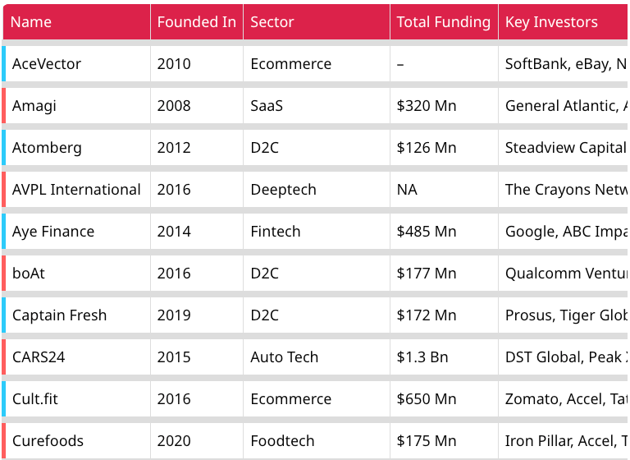Select the Curefoods company name
630x460 pixels.
click(x=48, y=441)
